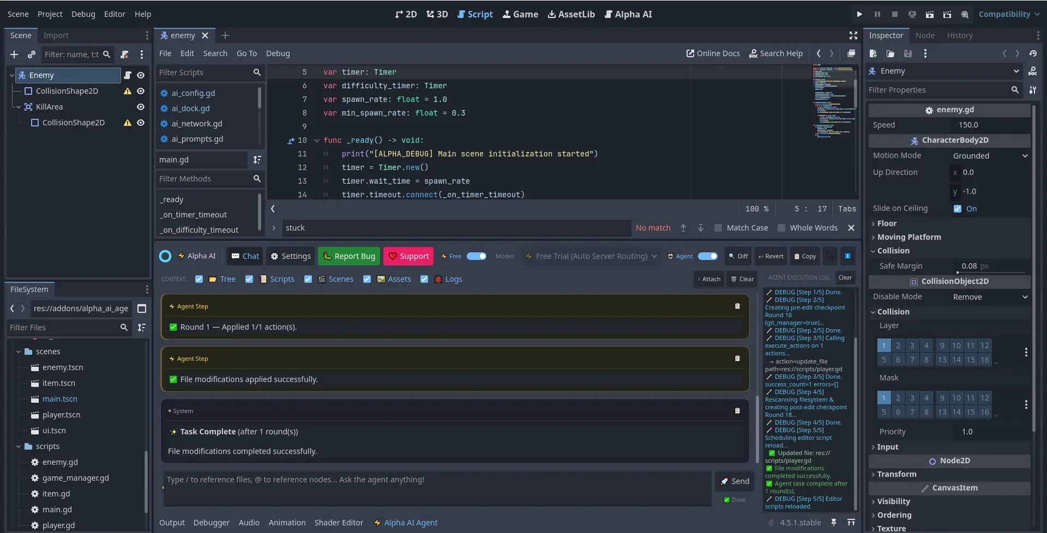The image size is (1047, 533).
Task: Stop the running project
Action: pos(894,14)
